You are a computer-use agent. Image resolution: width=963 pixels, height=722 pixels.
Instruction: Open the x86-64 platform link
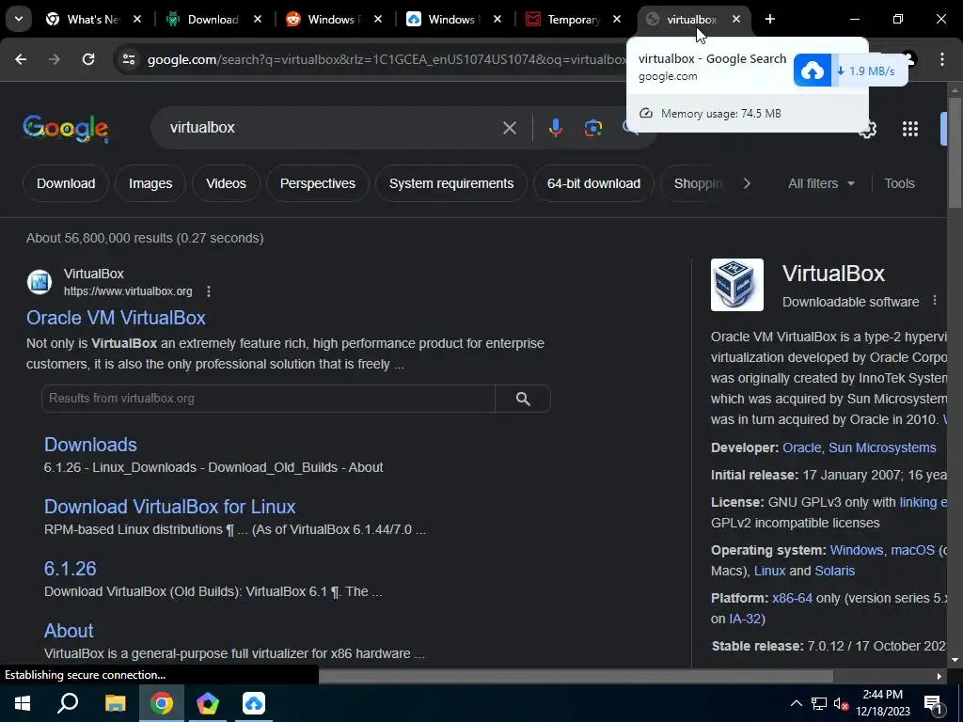tap(792, 598)
